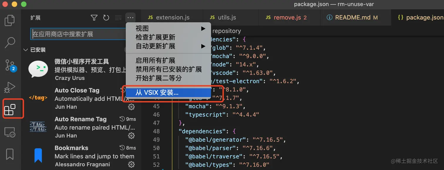This screenshot has width=444, height=170.
Task: Open the Bookmarks view in activity bar
Action: coord(10,154)
